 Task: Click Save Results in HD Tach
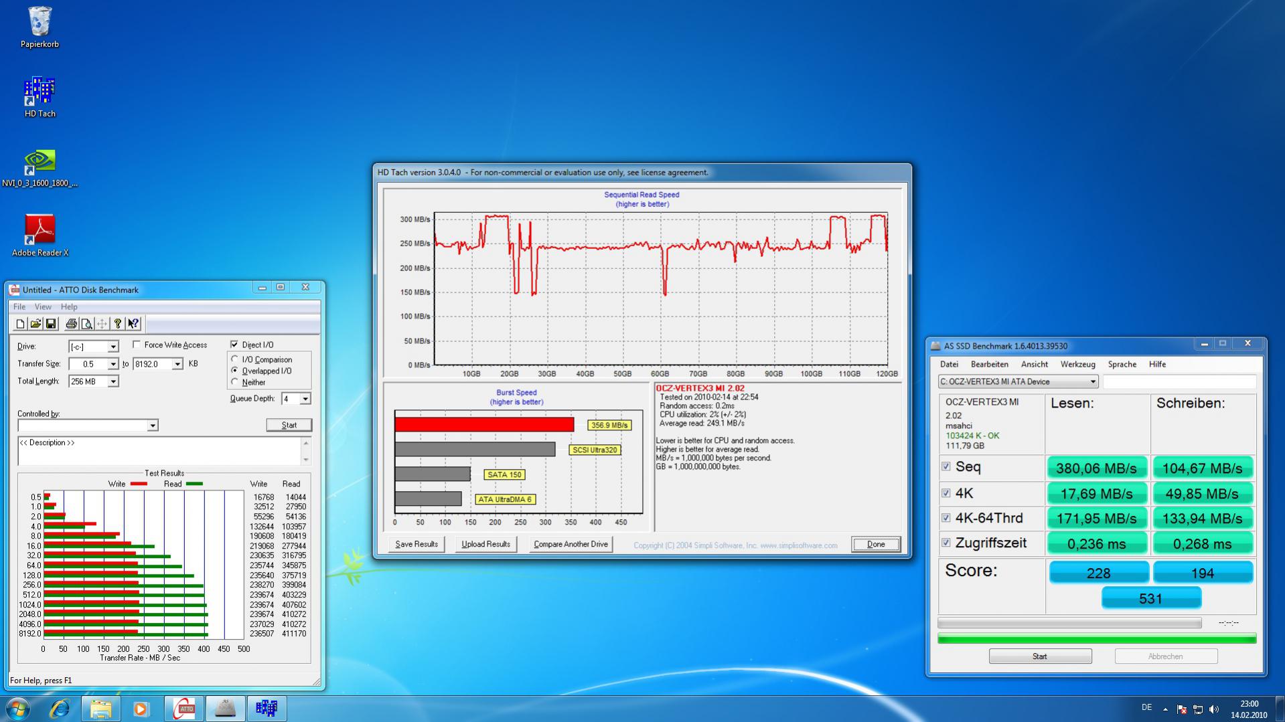pos(416,544)
